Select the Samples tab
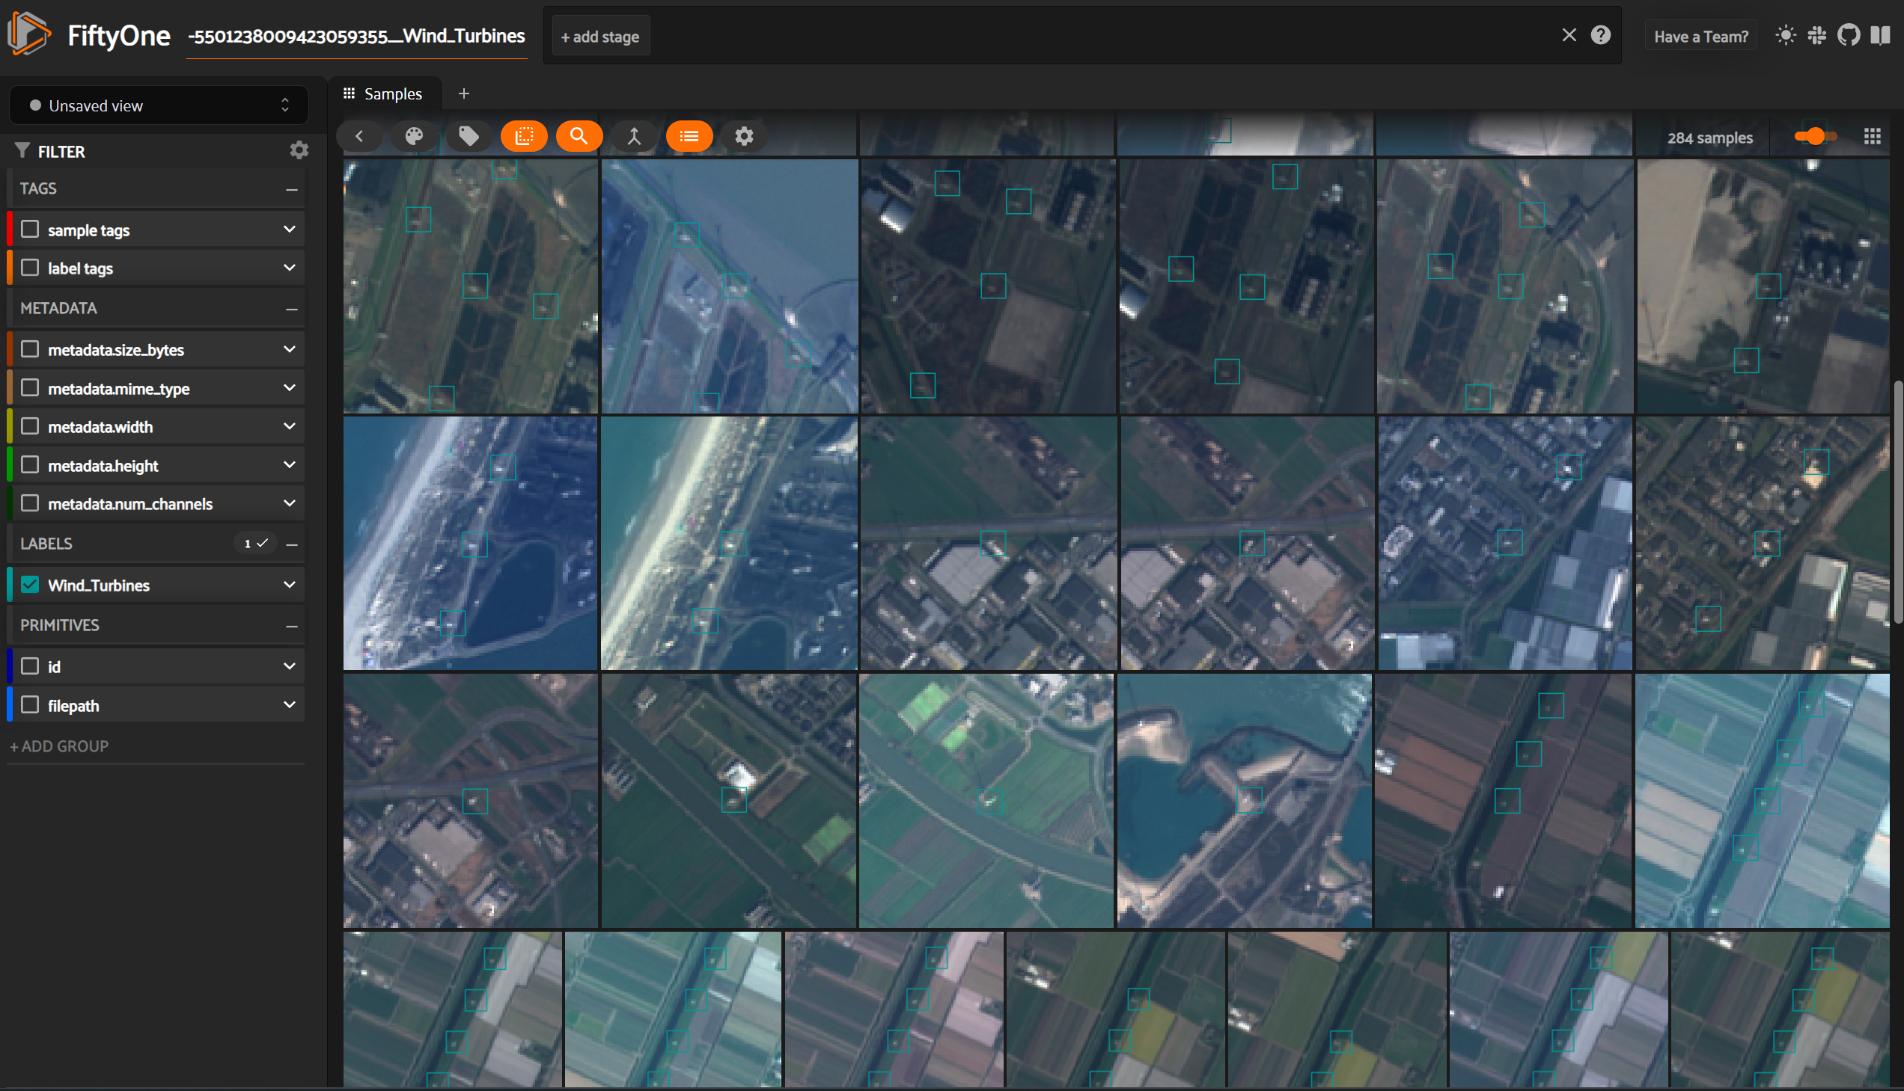1904x1091 pixels. tap(384, 93)
